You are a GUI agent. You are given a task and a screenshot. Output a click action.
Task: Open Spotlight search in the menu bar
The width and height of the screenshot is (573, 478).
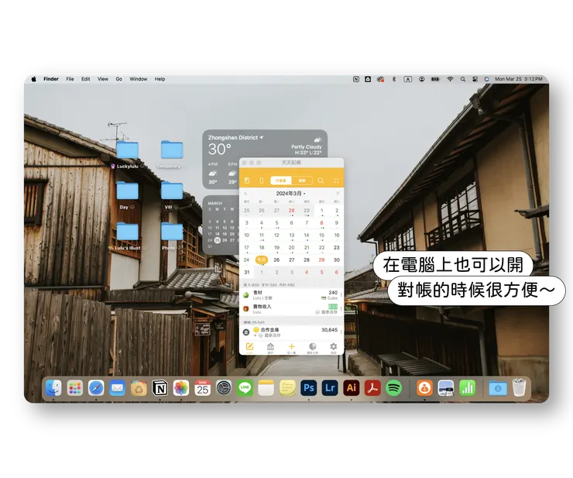462,79
